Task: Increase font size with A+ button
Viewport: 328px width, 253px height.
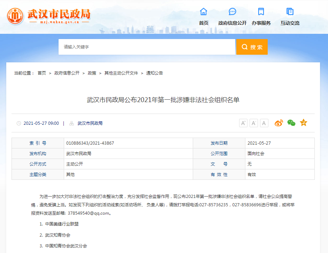Action: 243,123
